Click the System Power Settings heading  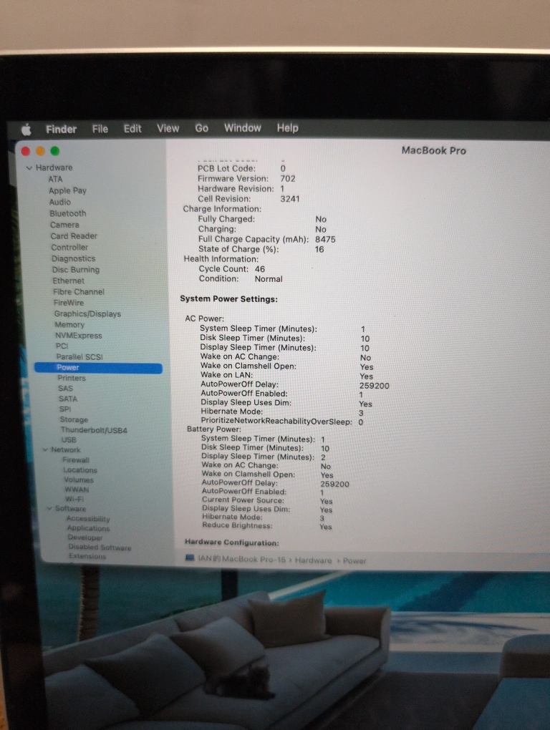tap(228, 299)
